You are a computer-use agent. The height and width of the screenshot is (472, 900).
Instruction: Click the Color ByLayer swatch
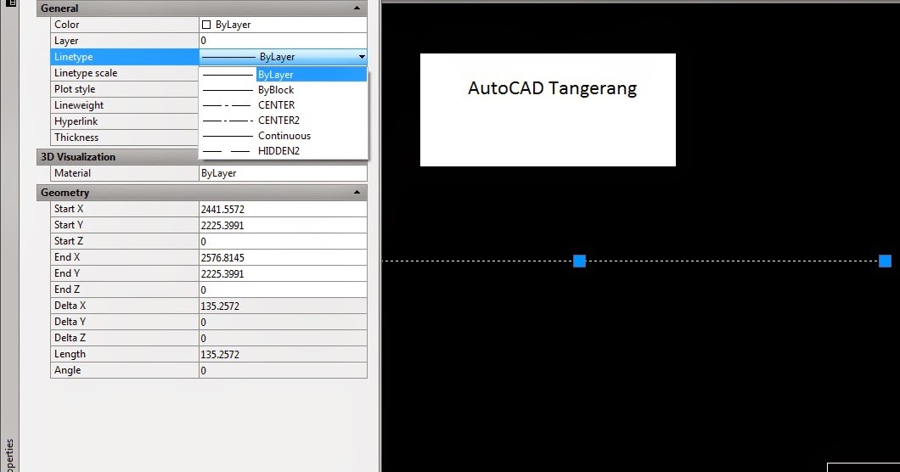206,25
